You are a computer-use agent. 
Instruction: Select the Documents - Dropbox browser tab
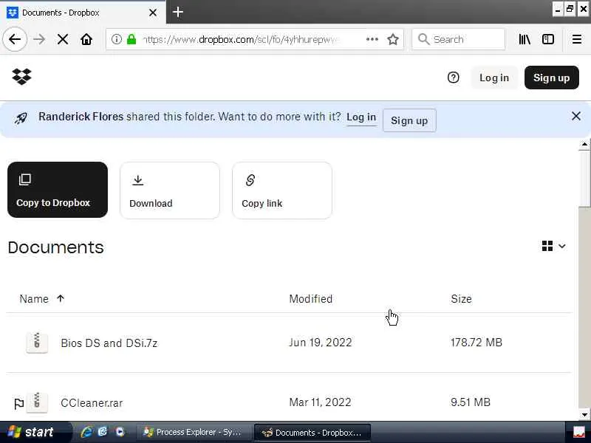(83, 13)
